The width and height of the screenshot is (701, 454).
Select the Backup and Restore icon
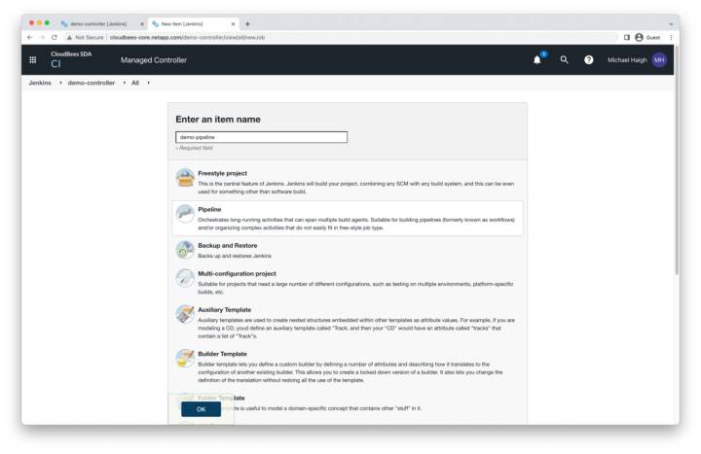coord(185,250)
